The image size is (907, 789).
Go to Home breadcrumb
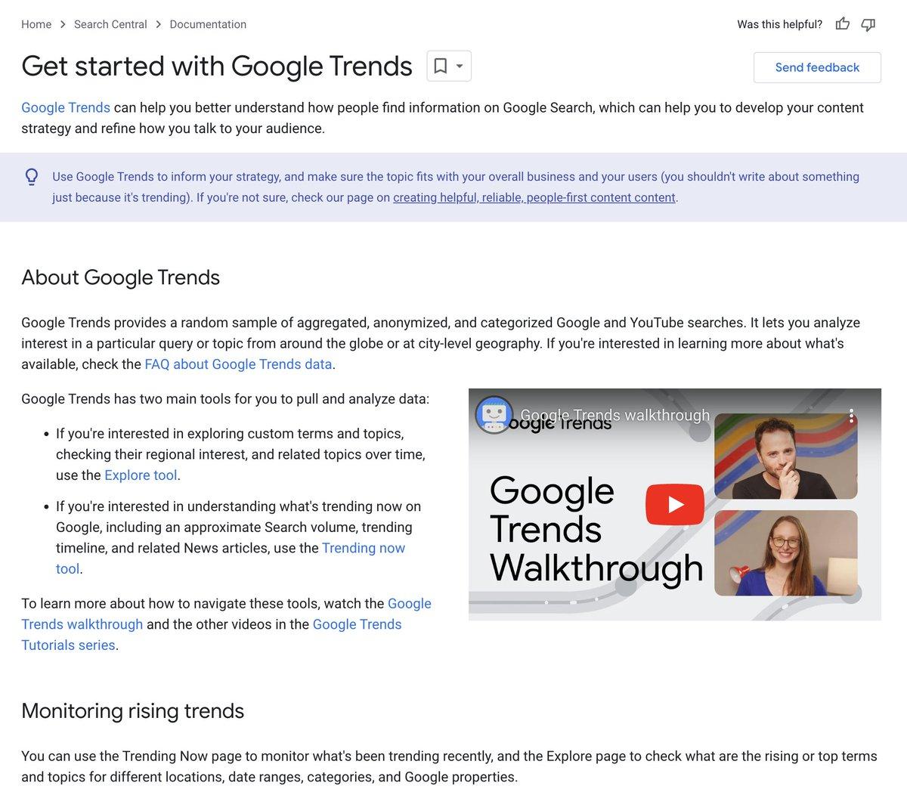36,24
